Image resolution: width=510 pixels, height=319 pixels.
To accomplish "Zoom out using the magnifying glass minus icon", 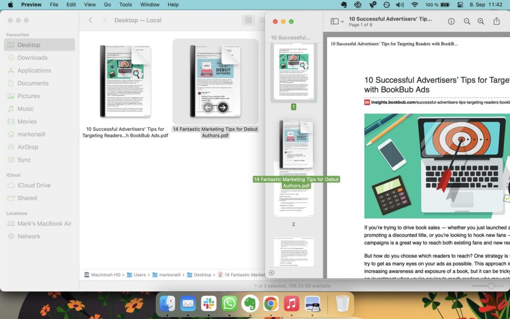I will tap(467, 21).
